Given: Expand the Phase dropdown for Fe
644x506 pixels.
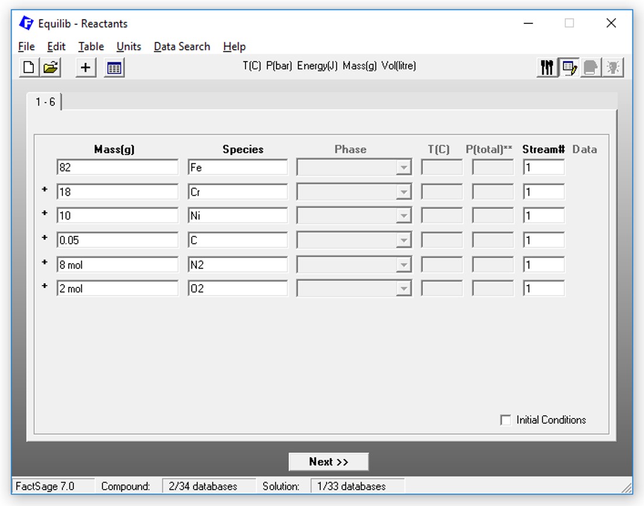Looking at the screenshot, I should [403, 168].
